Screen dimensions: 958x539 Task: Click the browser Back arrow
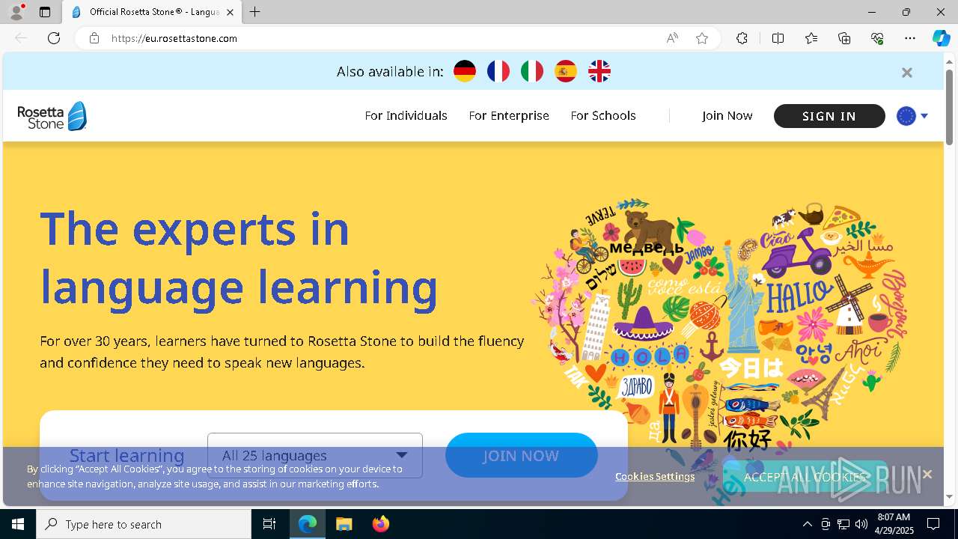[21, 38]
